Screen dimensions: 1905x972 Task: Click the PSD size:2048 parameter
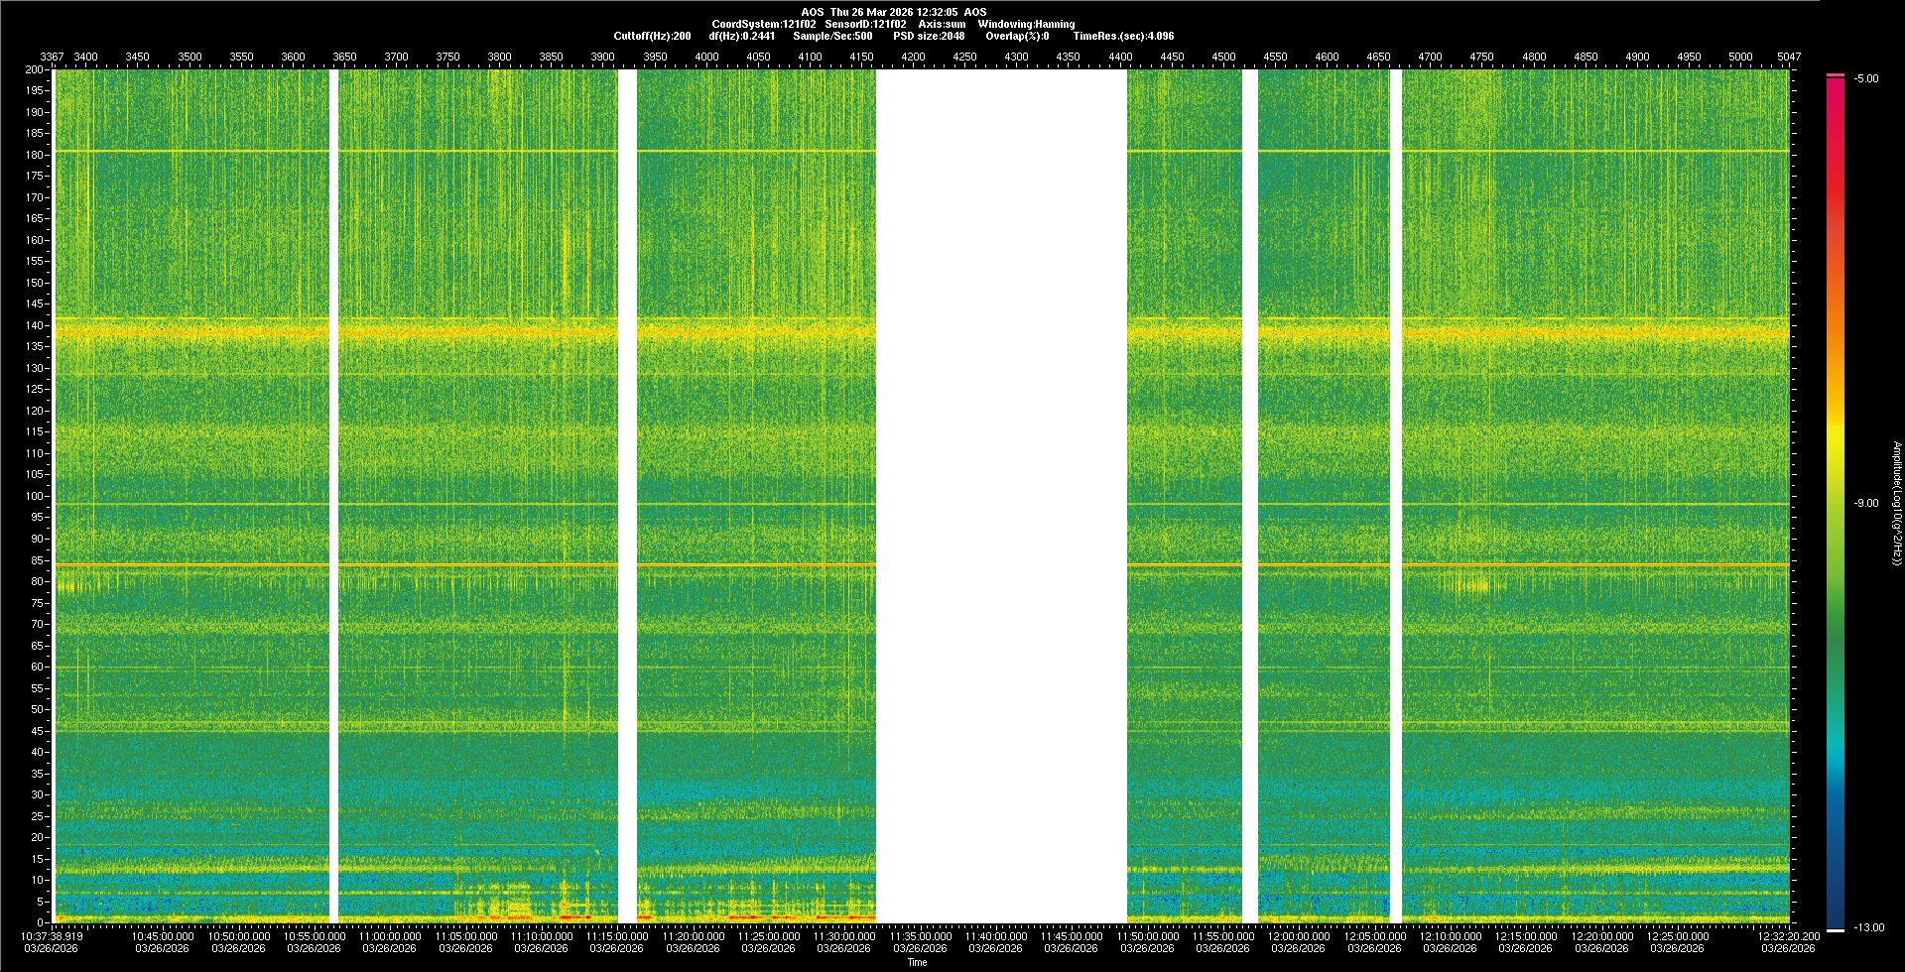tap(929, 36)
